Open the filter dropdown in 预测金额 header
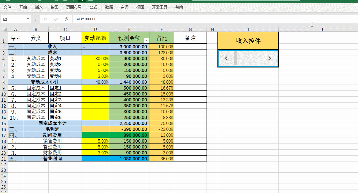358x193 pixels. pos(146,41)
